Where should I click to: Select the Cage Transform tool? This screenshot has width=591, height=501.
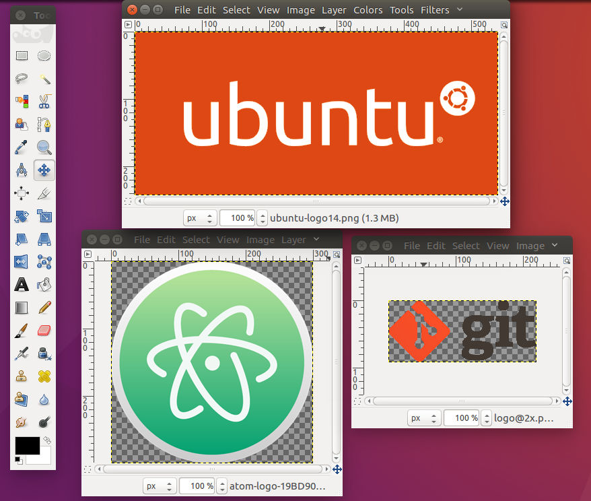44,262
